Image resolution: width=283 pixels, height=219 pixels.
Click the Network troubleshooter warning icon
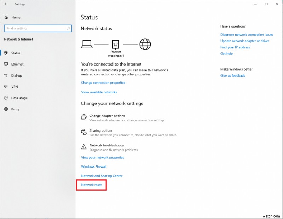84,147
